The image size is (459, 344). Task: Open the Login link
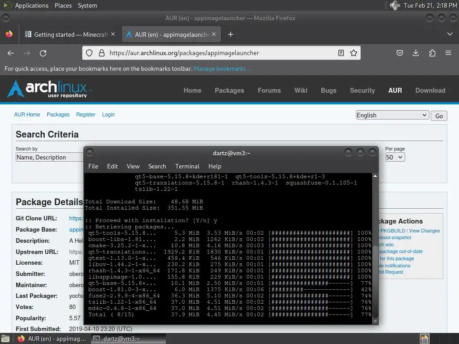coord(108,115)
